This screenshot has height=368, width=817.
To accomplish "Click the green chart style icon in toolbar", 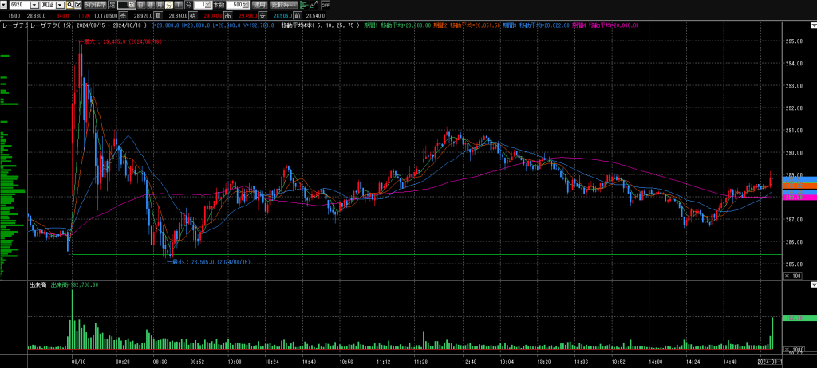I will (303, 5).
